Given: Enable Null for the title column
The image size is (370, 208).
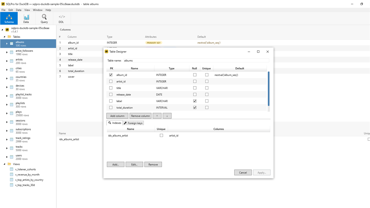Looking at the screenshot, I should [195, 88].
